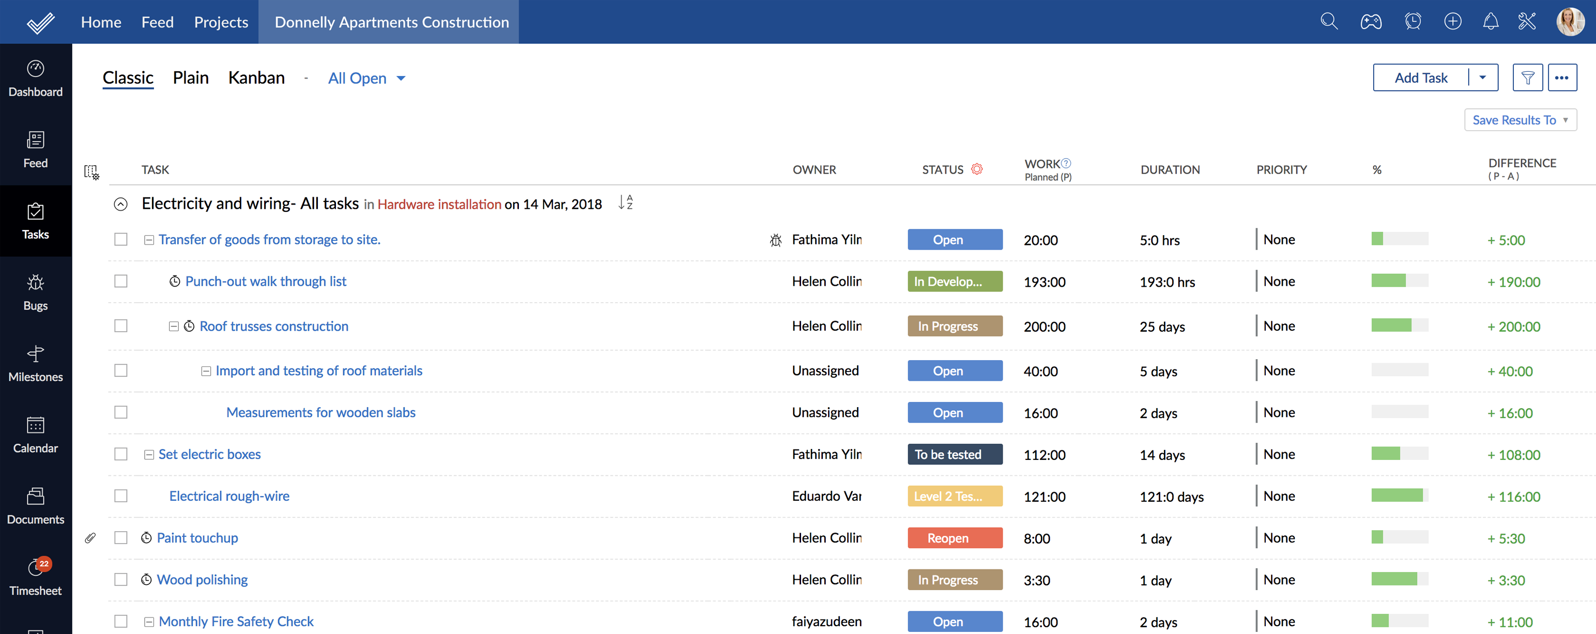The image size is (1596, 634).
Task: Toggle checkbox for Roof trusses construction task
Action: [121, 326]
